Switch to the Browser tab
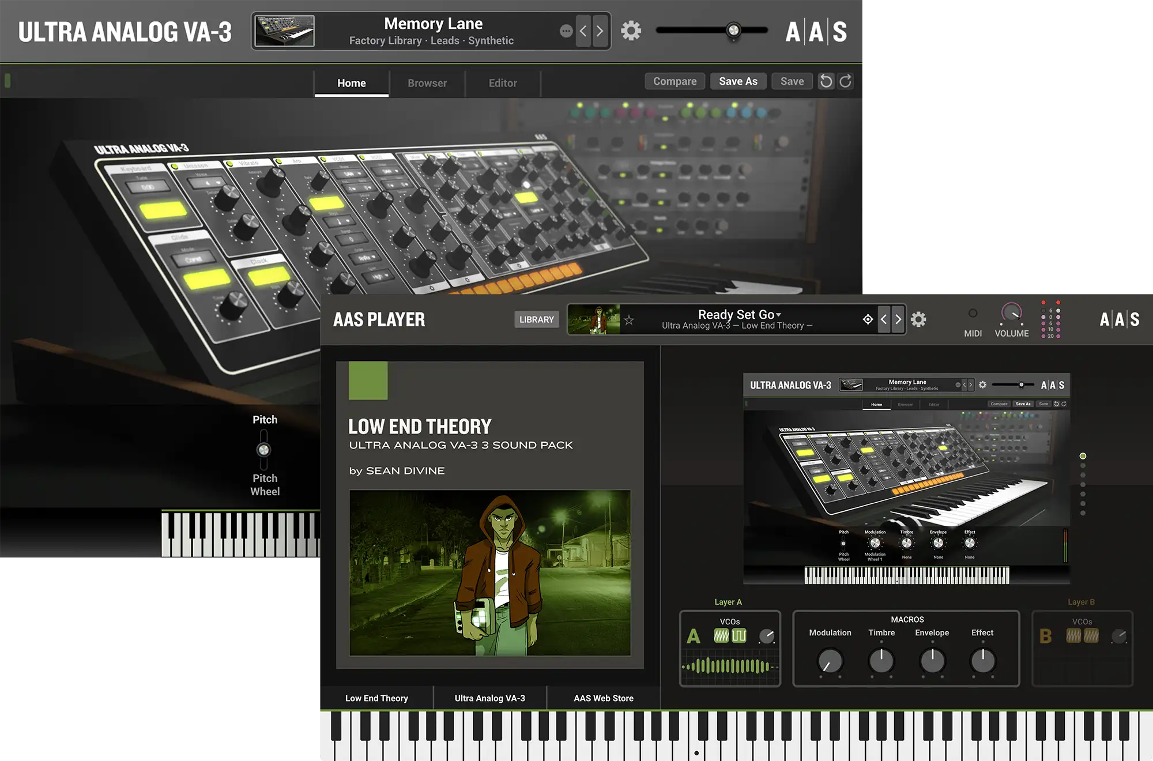1153x761 pixels. tap(427, 83)
